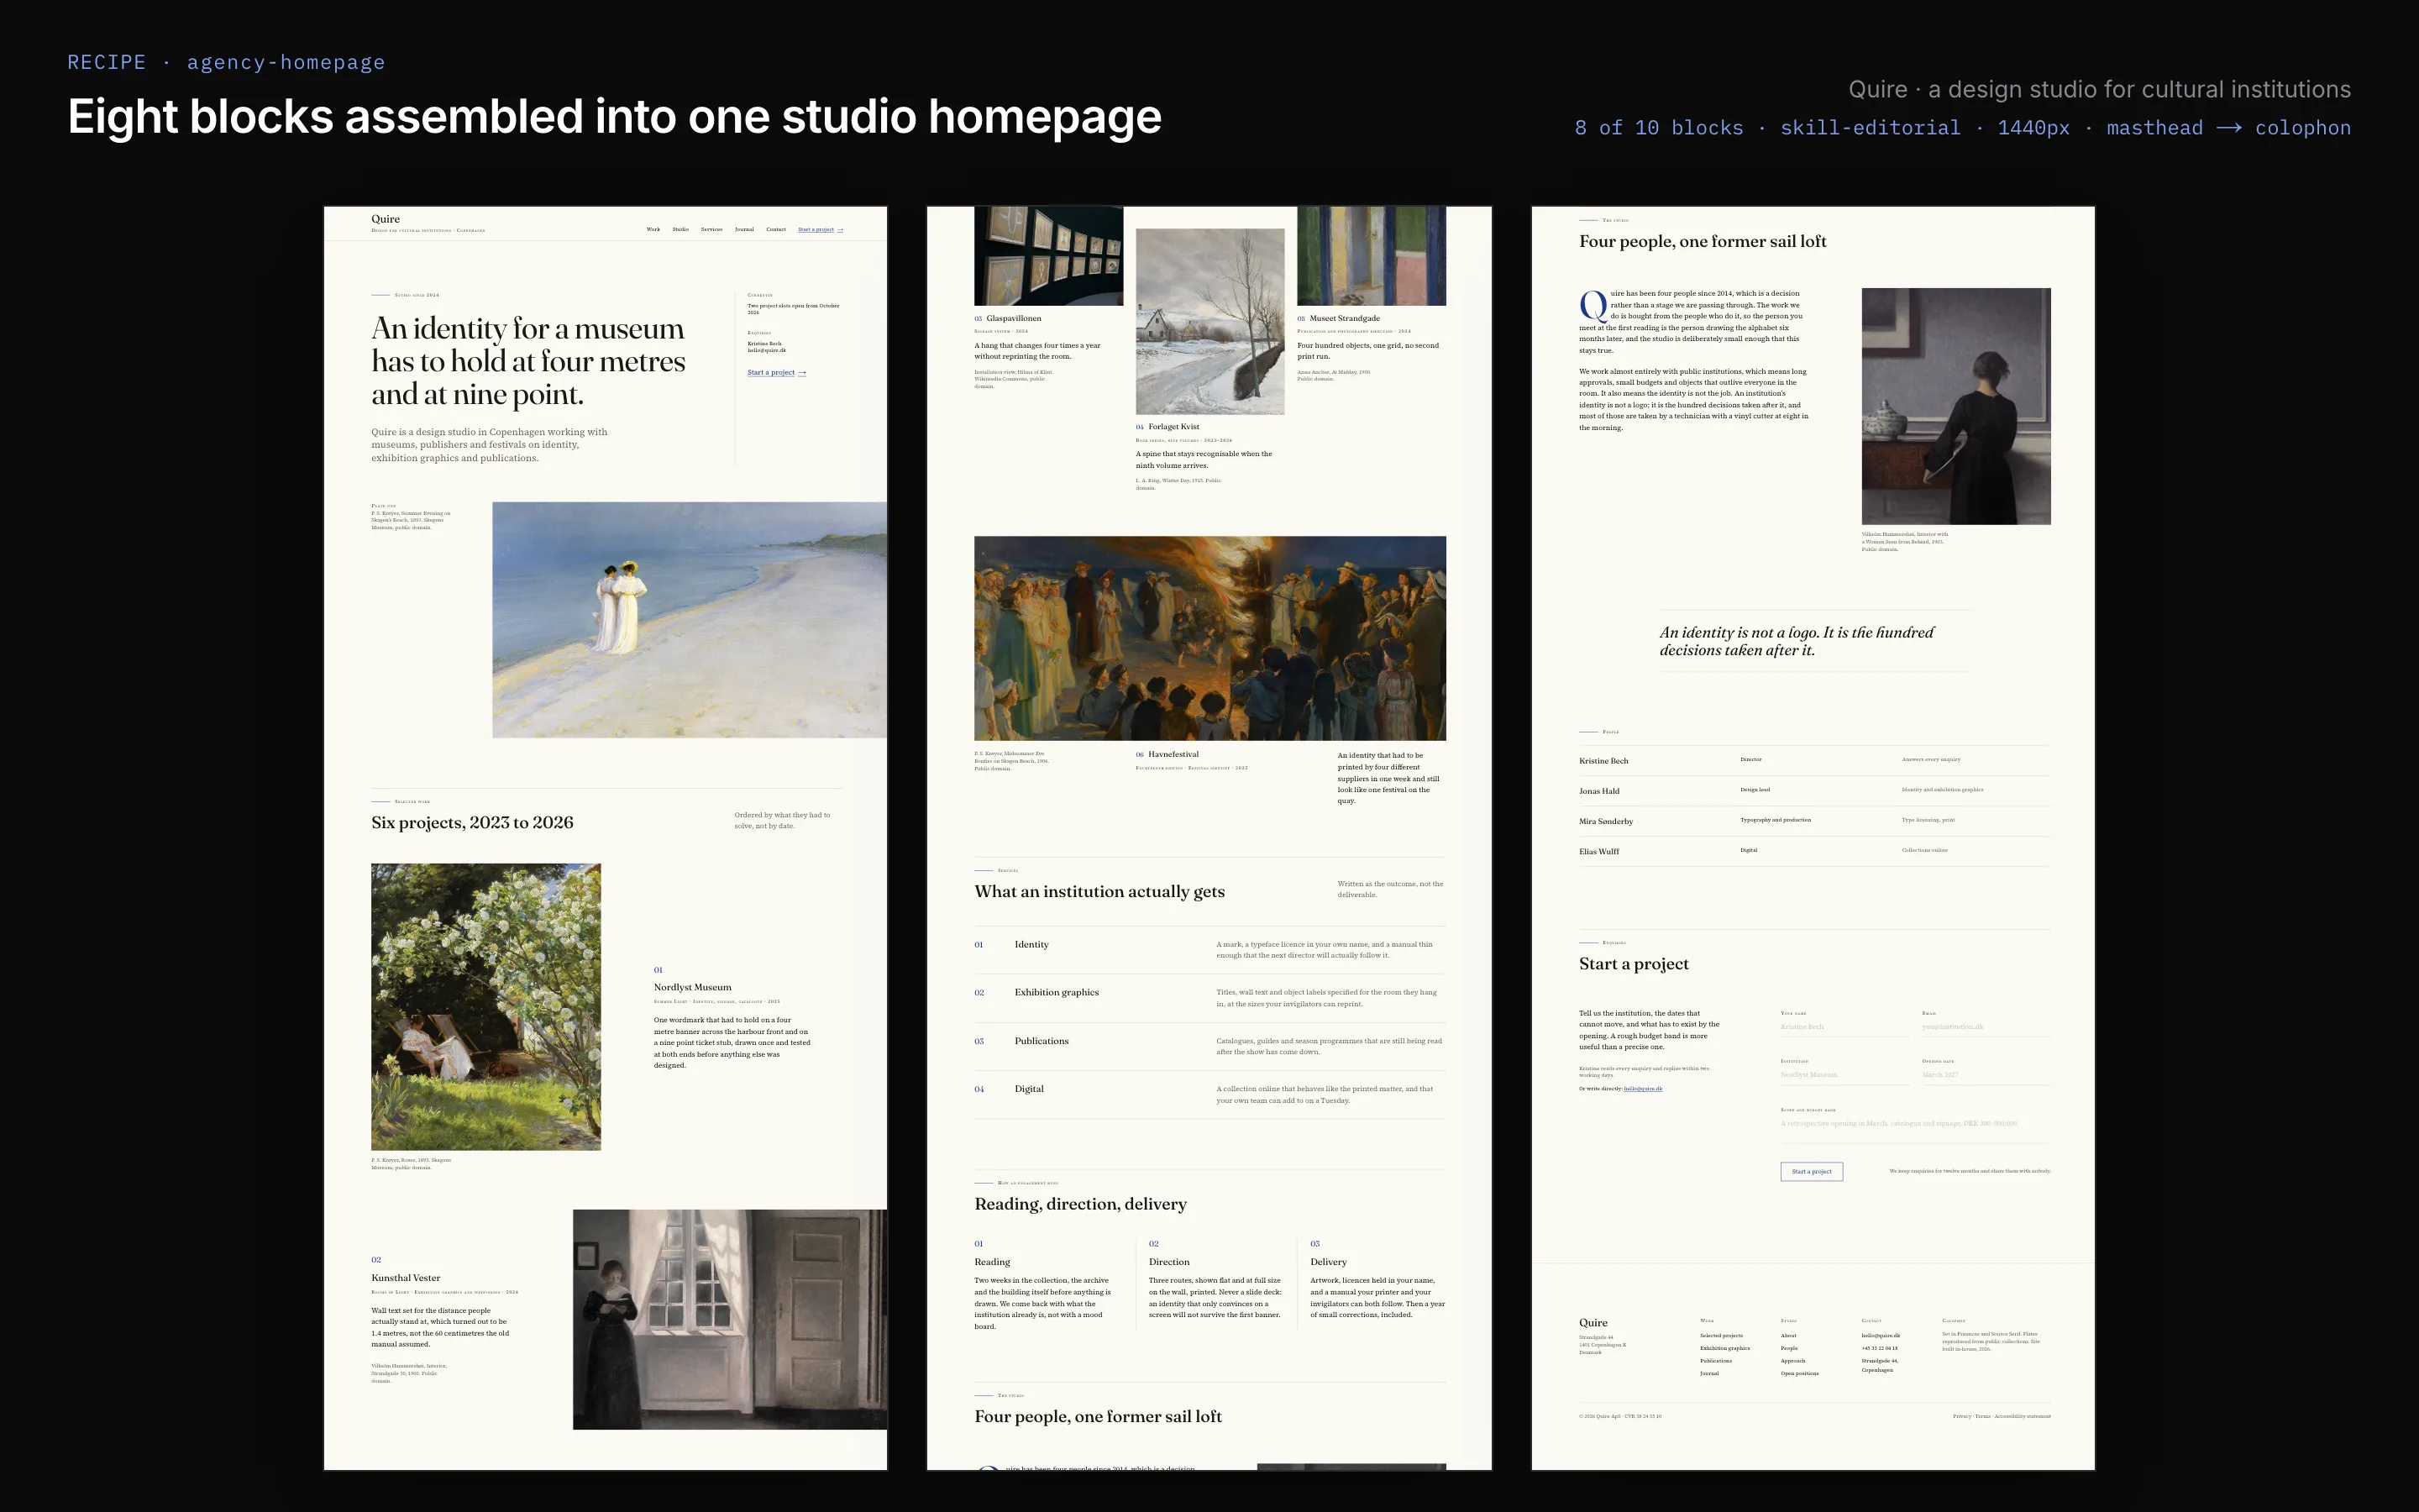Open the Approach link in the footer

1792,1361
